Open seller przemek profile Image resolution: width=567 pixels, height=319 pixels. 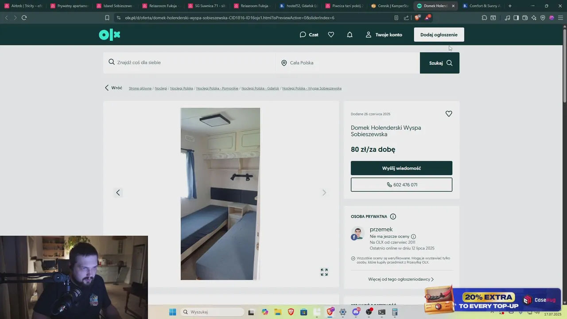(x=381, y=229)
